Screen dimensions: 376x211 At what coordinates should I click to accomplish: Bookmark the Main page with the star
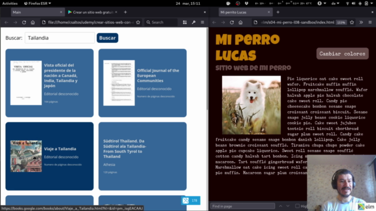click(x=138, y=22)
